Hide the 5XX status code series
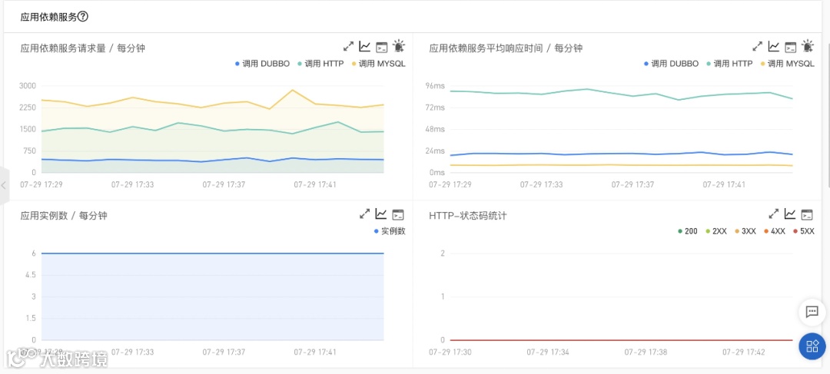Image resolution: width=830 pixels, height=374 pixels. pyautogui.click(x=802, y=231)
